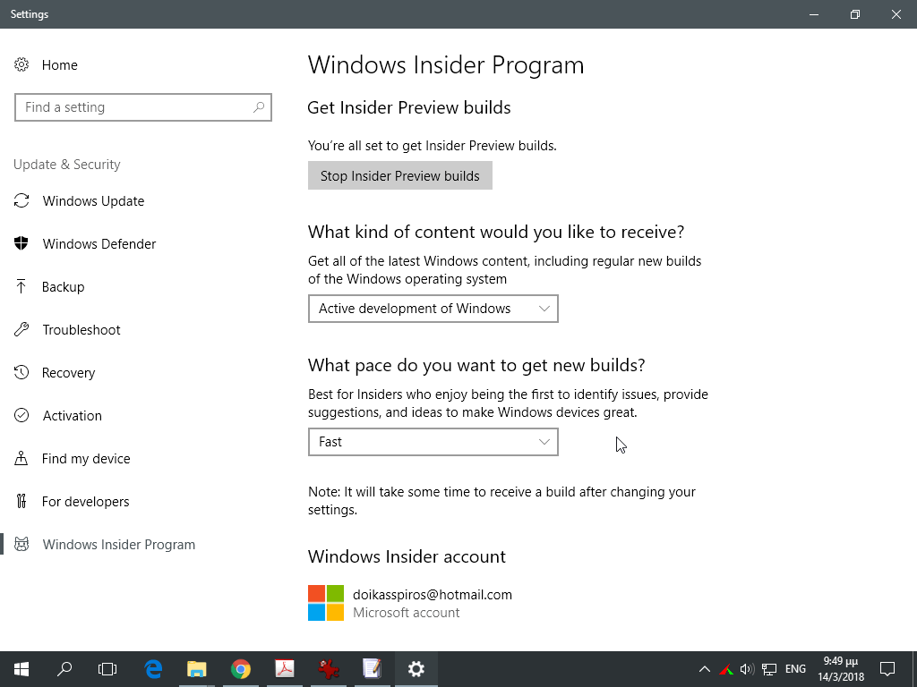Image resolution: width=917 pixels, height=687 pixels.
Task: Click the Troubleshoot wrench icon
Action: (21, 329)
